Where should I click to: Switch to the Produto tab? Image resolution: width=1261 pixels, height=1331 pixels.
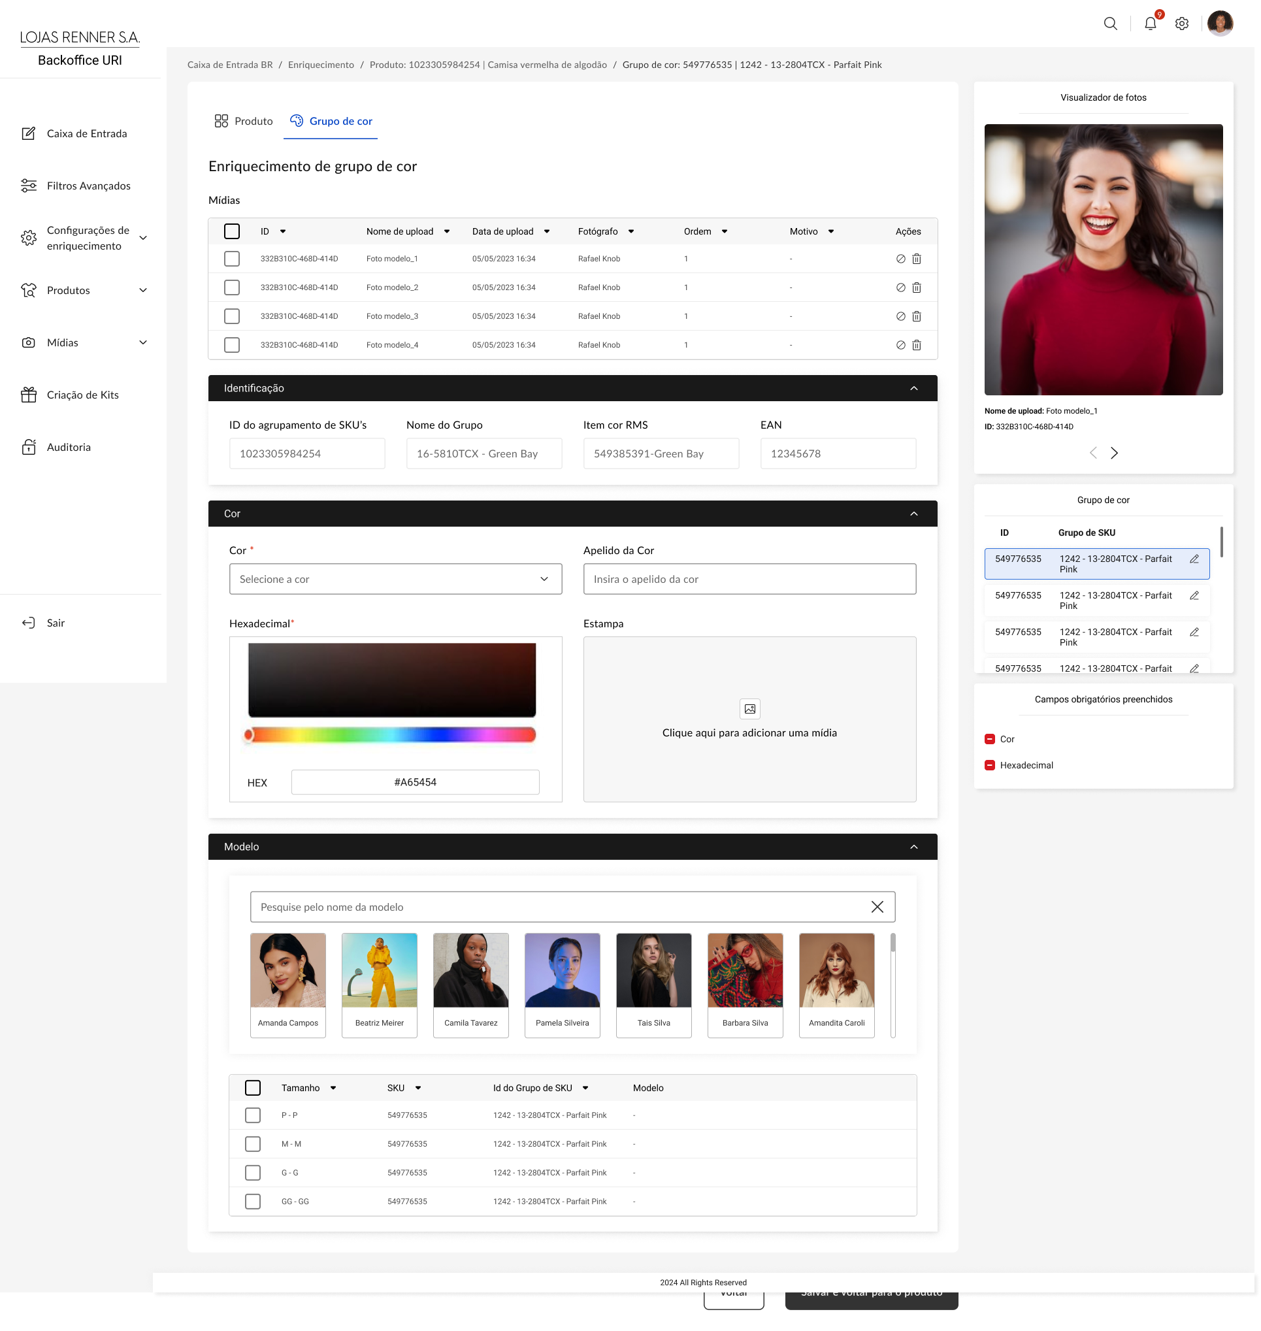(x=244, y=121)
